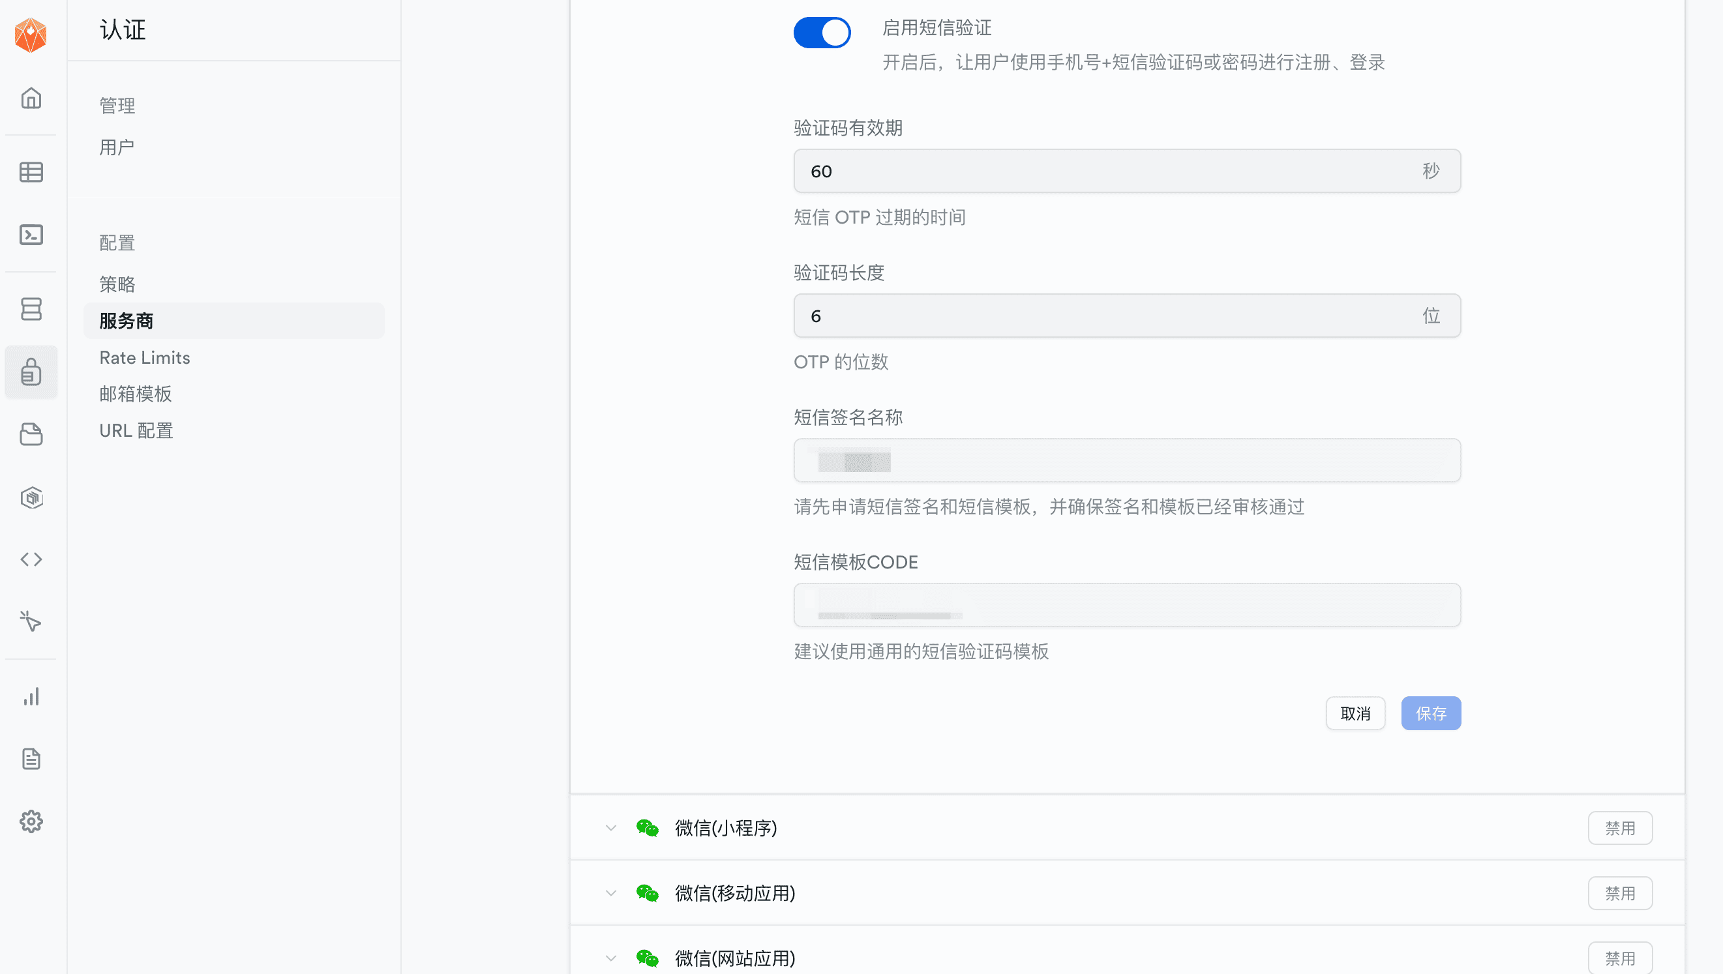The height and width of the screenshot is (974, 1723).
Task: Open the home icon in sidebar
Action: click(31, 98)
